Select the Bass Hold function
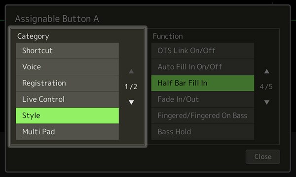This screenshot has width=296, height=177. (x=203, y=132)
